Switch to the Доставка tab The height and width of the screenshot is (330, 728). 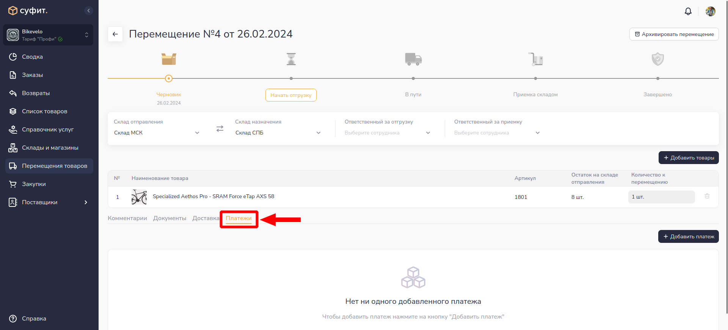tap(206, 218)
